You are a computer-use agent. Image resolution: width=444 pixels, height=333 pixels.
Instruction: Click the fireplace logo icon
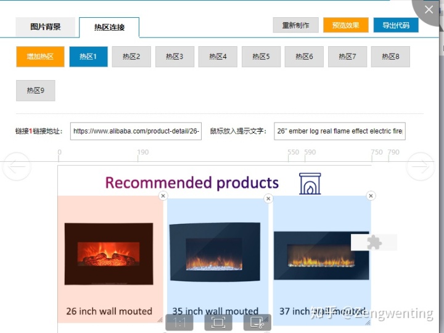[x=310, y=184]
